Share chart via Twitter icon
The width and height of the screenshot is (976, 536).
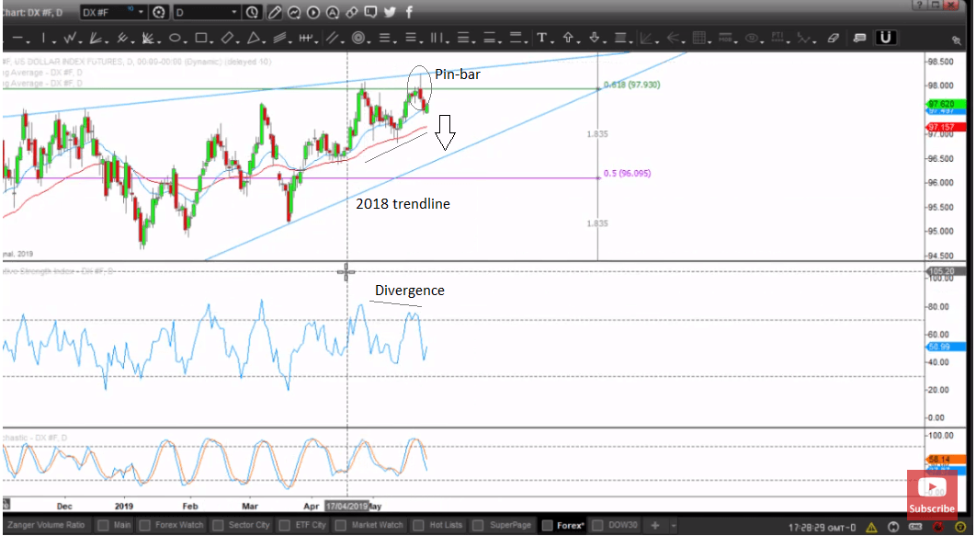point(390,13)
